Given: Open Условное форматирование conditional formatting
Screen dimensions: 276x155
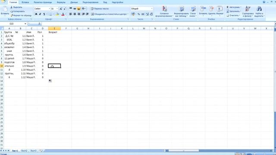Looking at the screenshot, I should tap(164, 12).
